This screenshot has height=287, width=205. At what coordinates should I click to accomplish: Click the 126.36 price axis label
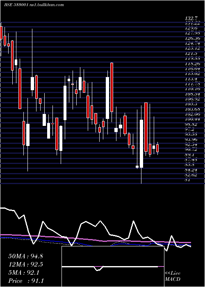pos(192,39)
